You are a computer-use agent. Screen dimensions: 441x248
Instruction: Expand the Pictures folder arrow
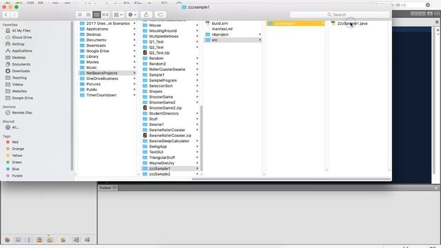(x=134, y=84)
